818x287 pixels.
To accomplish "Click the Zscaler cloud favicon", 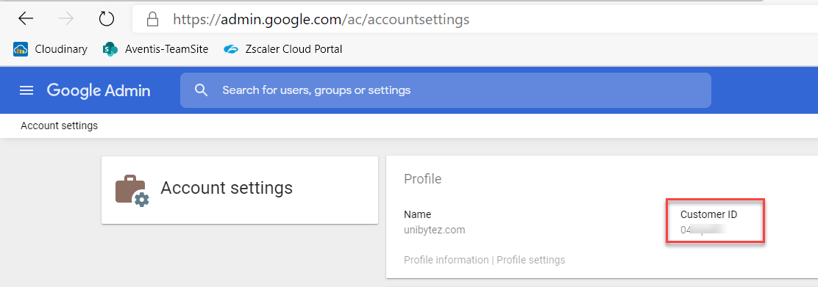I will (x=230, y=49).
